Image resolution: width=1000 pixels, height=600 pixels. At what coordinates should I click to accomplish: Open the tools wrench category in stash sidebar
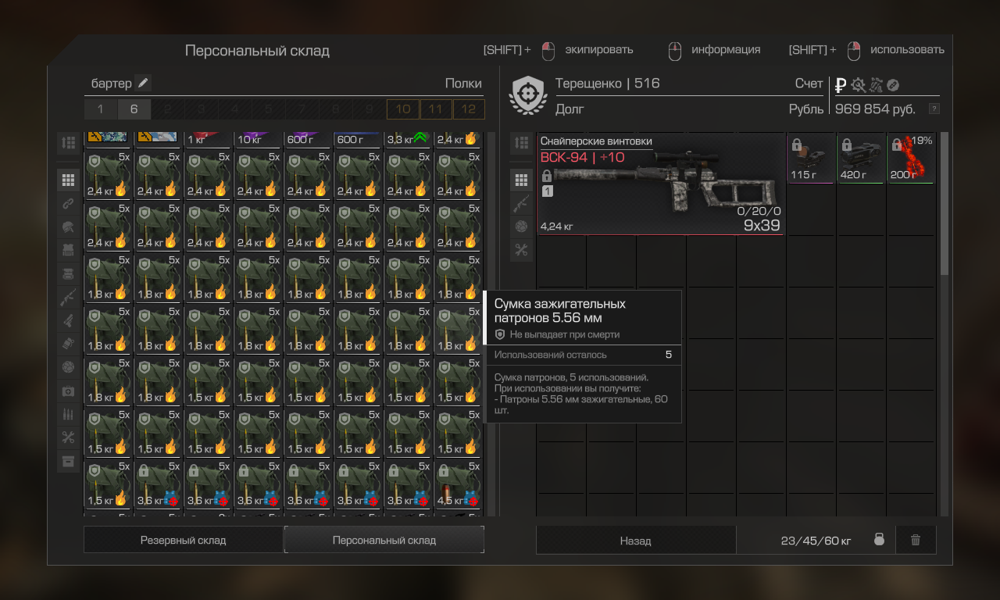(x=68, y=437)
